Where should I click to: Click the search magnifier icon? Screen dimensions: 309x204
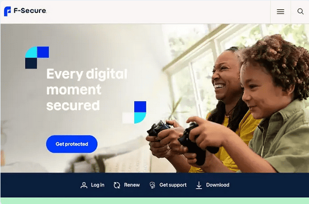point(300,11)
